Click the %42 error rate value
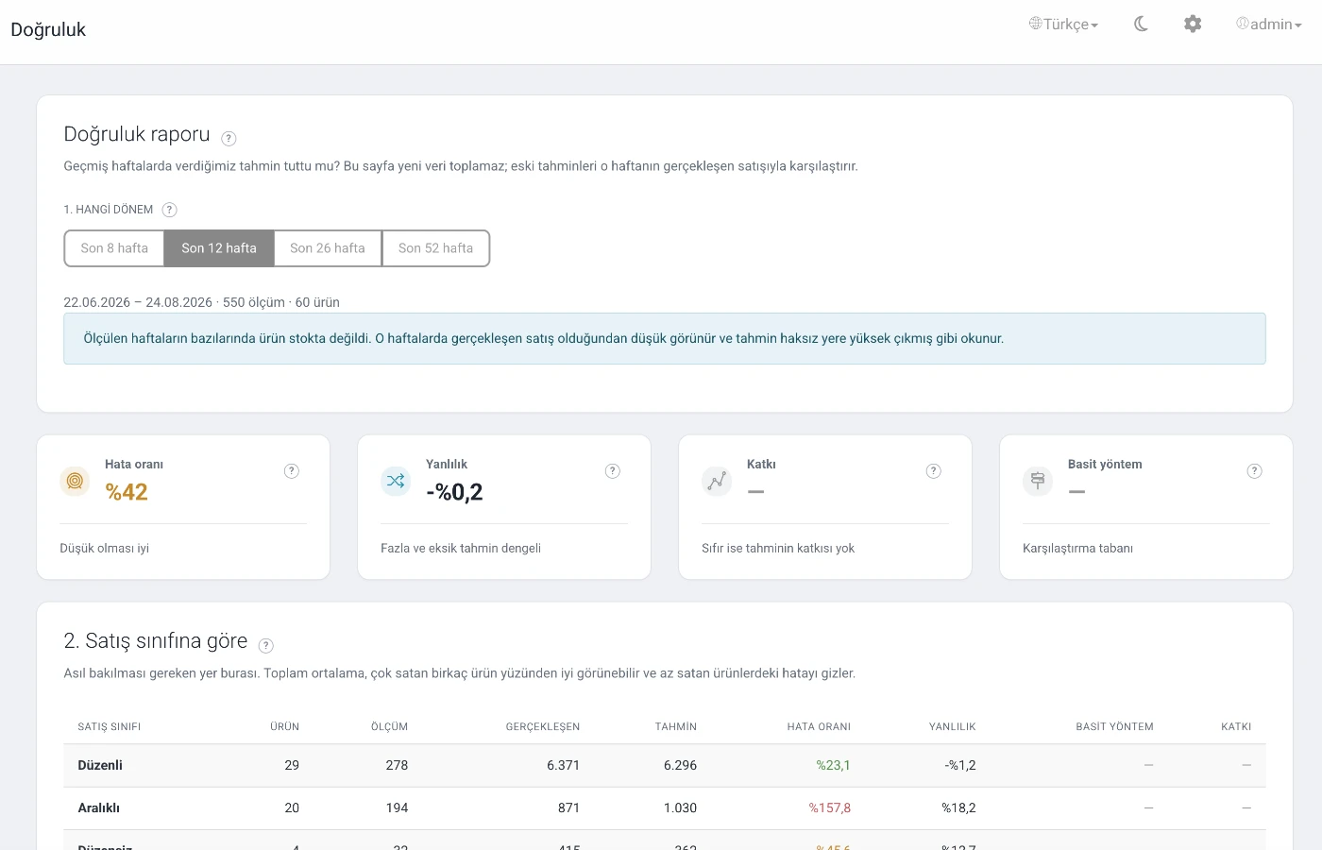Image resolution: width=1322 pixels, height=850 pixels. [x=127, y=492]
